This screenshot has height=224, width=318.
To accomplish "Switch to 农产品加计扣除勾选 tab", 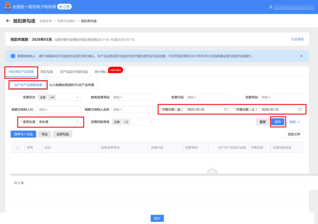I will click(74, 72).
